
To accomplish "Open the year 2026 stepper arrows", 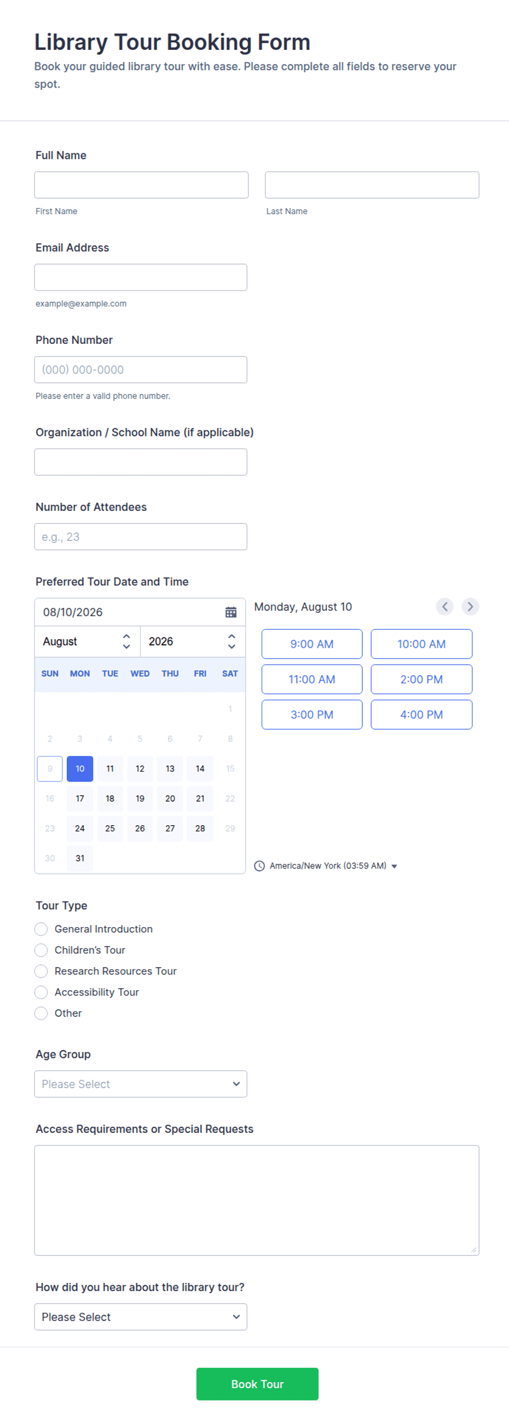I will (232, 641).
